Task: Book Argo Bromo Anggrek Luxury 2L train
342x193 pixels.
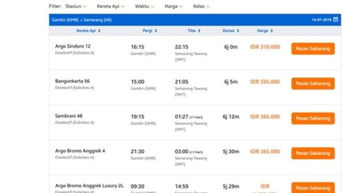Action: tap(313, 188)
